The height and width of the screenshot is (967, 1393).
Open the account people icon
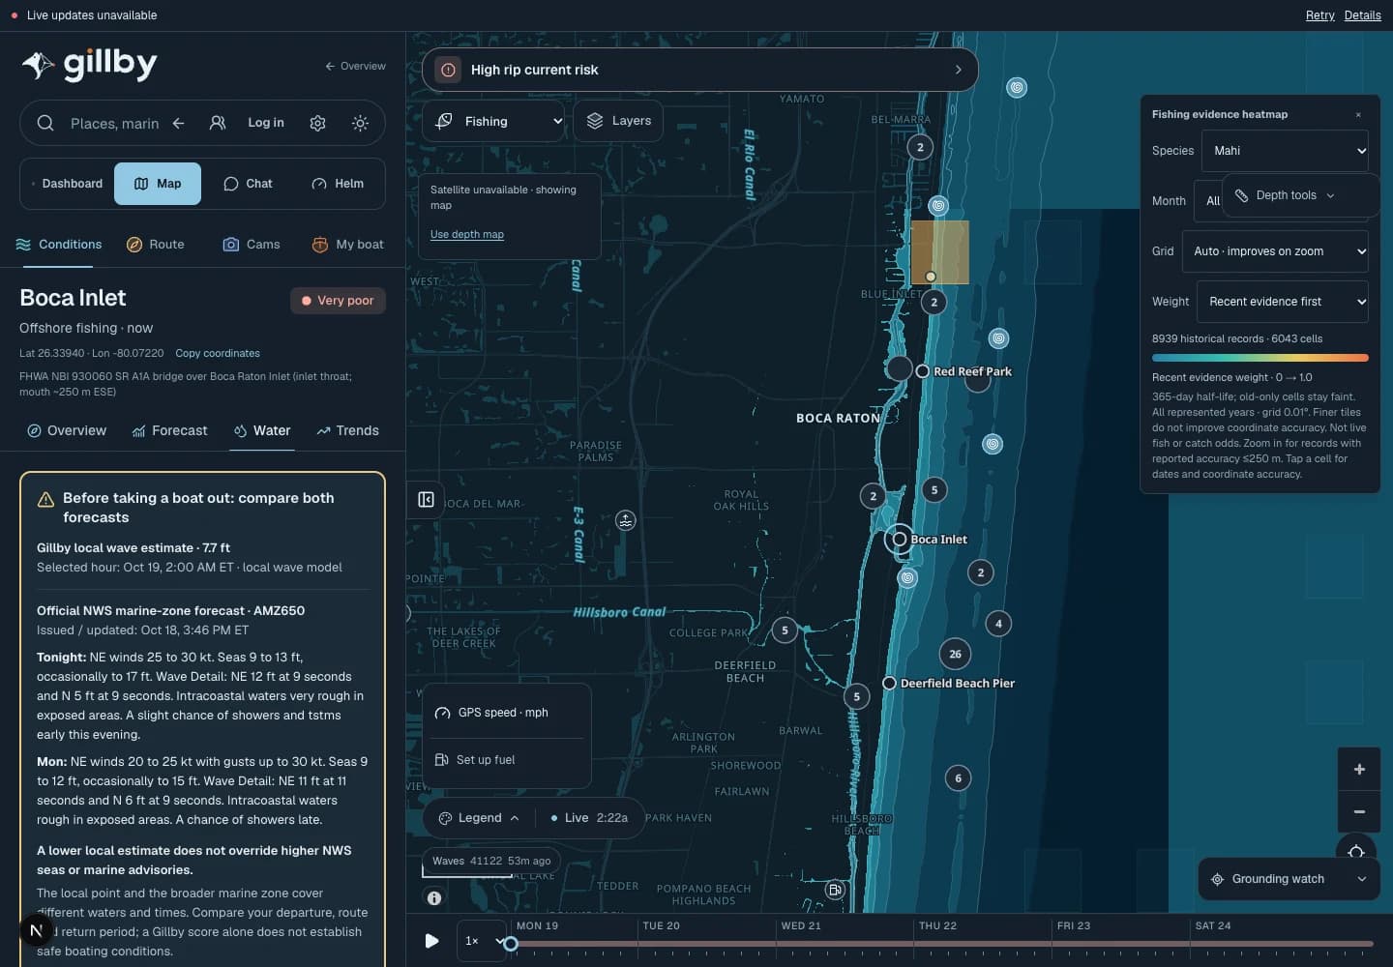click(x=218, y=123)
